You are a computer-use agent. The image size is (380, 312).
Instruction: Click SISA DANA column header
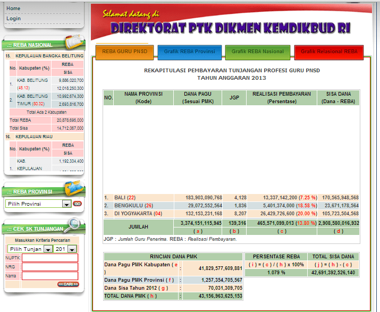pyautogui.click(x=339, y=98)
